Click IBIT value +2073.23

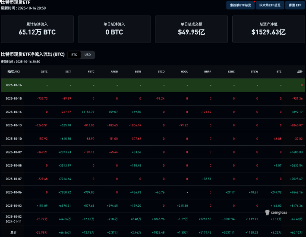[65, 152]
